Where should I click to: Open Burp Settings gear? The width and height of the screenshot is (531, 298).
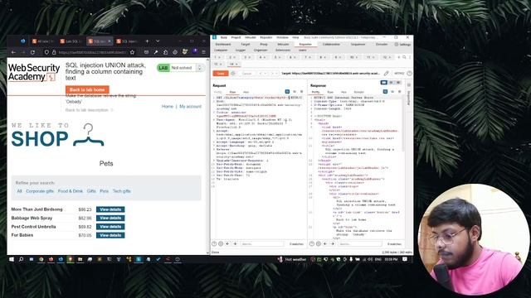[402, 44]
